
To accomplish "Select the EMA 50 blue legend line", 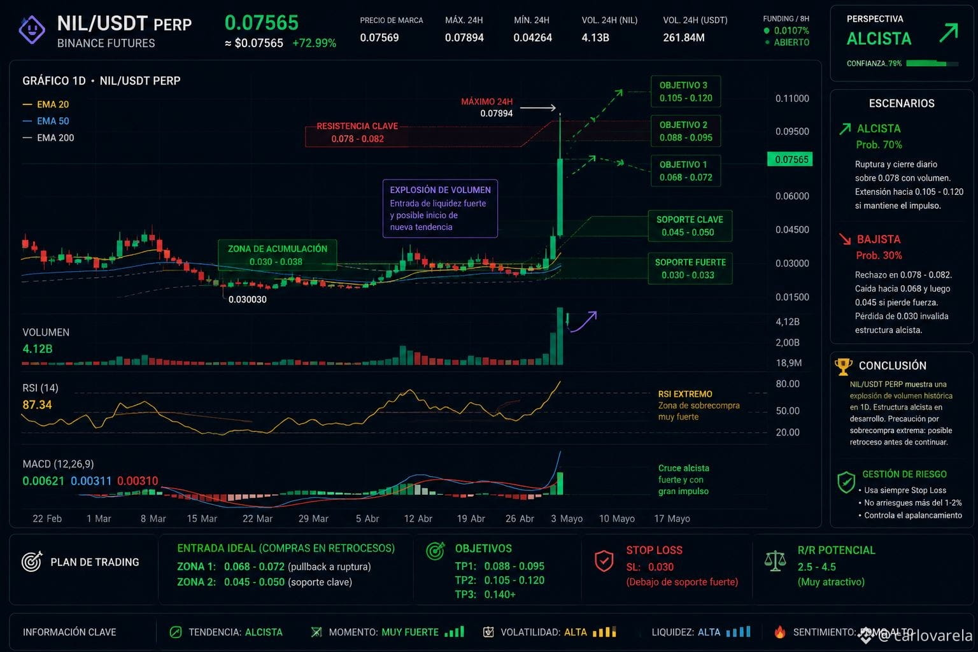I will (x=27, y=121).
